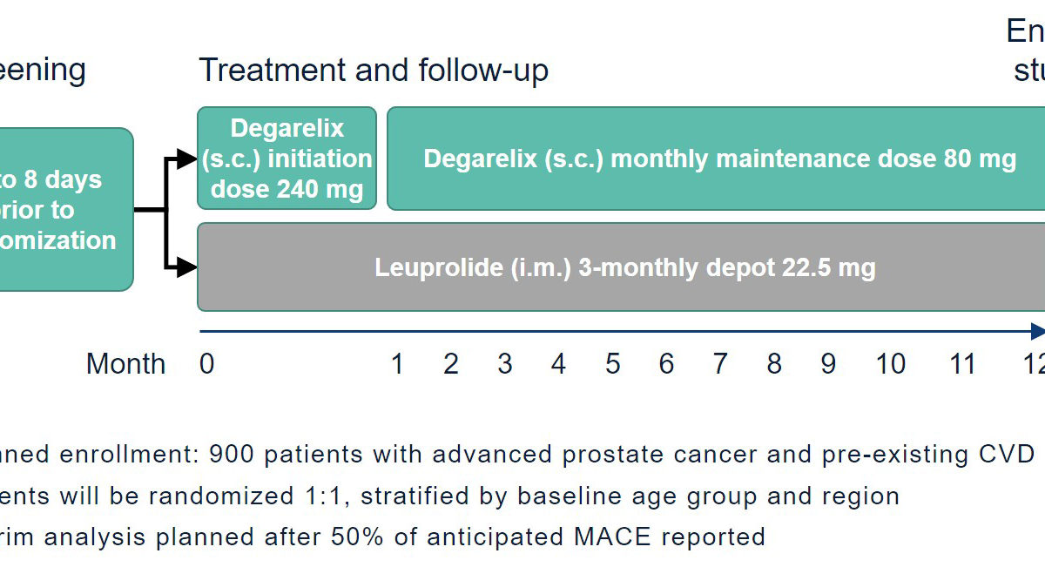Select month 5 on the timeline
1045x567 pixels.
[x=612, y=363]
